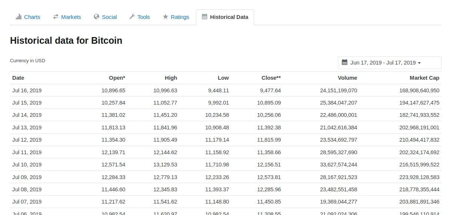Switch to the Markets tab

67,17
